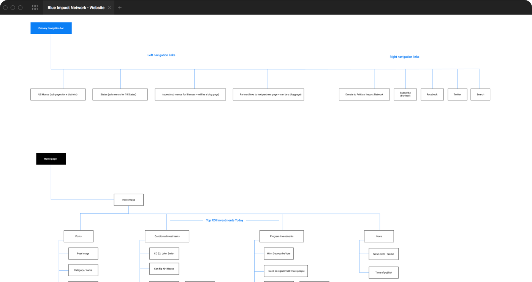Select the States sub menus box
The width and height of the screenshot is (532, 282).
(x=120, y=95)
